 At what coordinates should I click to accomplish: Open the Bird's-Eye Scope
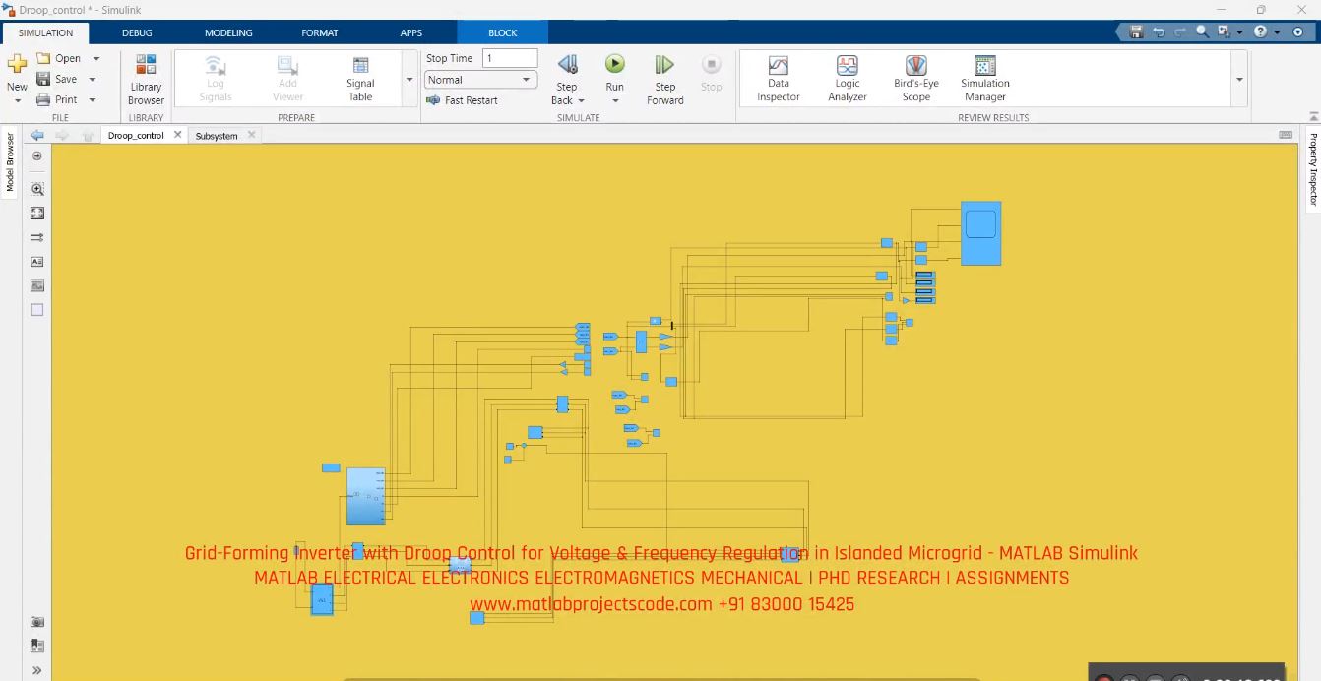click(x=916, y=79)
